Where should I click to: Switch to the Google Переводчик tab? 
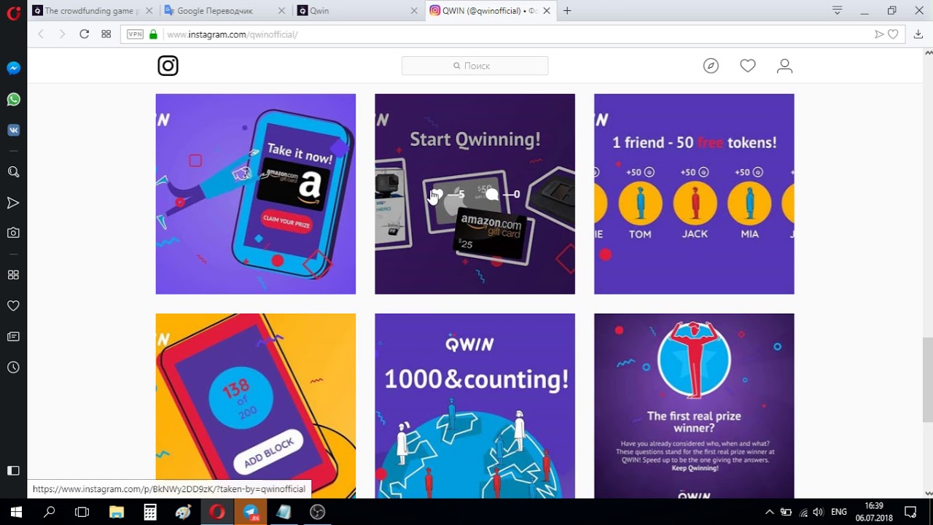[225, 11]
